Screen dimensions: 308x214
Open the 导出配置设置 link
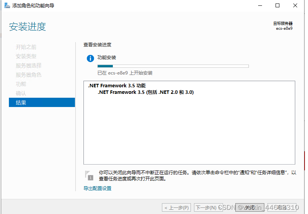[x=97, y=188]
